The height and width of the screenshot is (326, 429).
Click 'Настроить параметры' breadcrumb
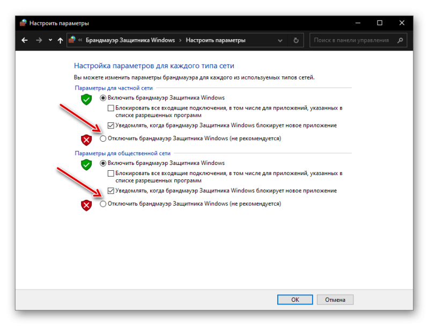pos(216,40)
